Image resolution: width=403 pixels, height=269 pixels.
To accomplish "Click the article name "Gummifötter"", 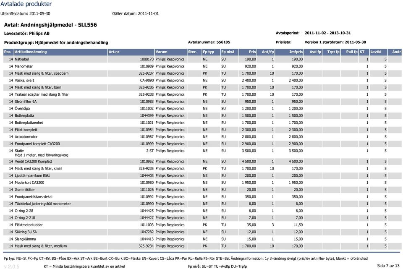I will coord(25,190).
